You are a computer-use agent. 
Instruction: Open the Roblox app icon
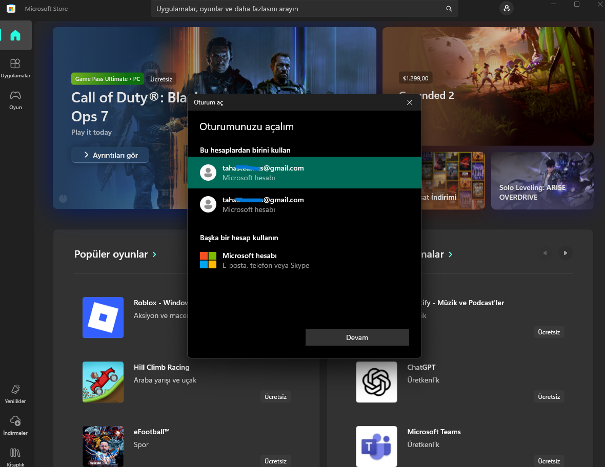[x=103, y=317]
